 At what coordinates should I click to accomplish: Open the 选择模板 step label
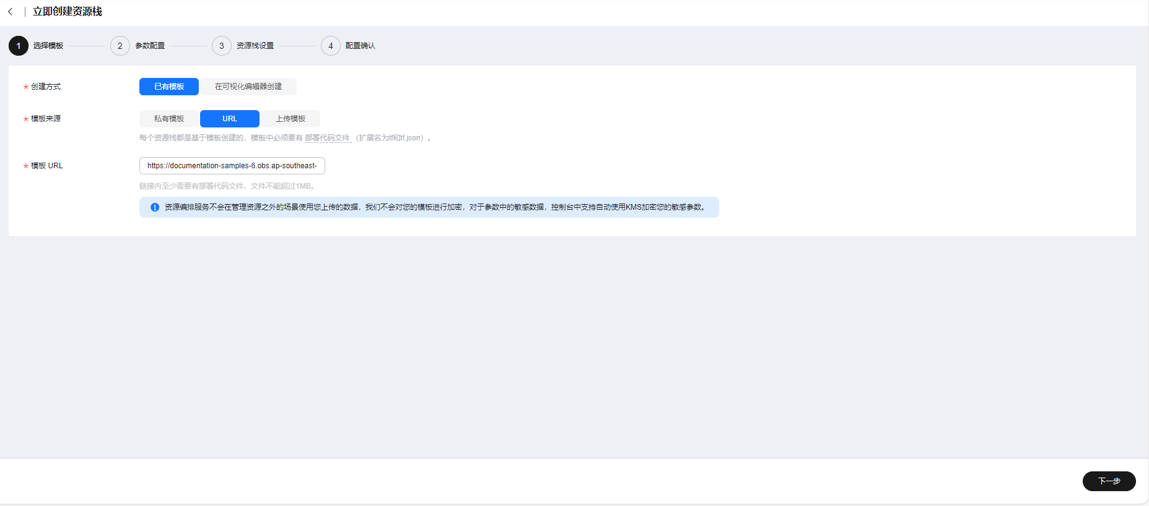click(x=48, y=46)
